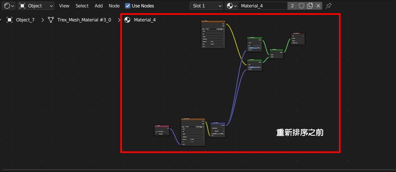Select the red Material Output node header

(x=298, y=34)
